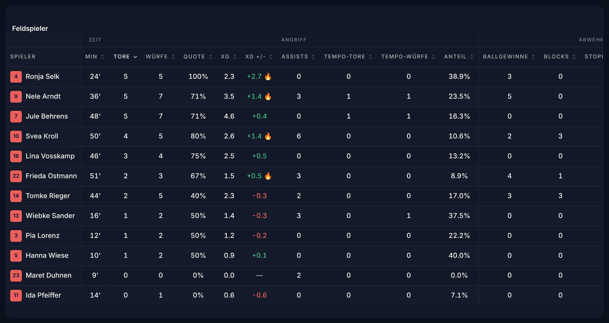This screenshot has width=609, height=323.
Task: Open player Pia Lorenz
Action: 43,236
